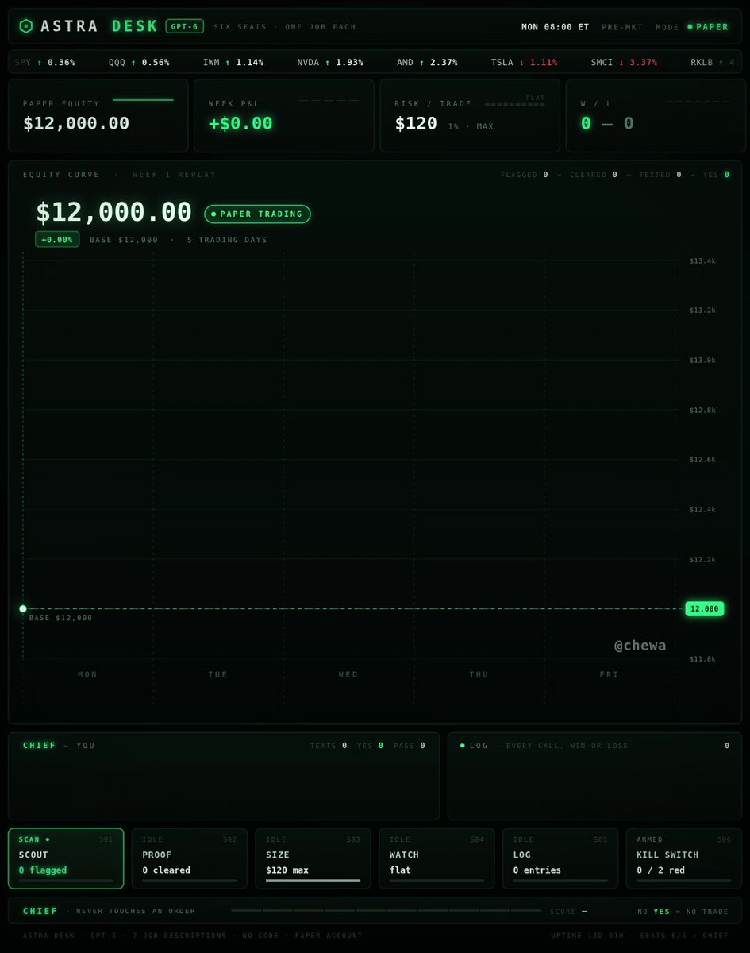Click the NVDA ticker up arrow
This screenshot has height=953, width=750.
click(328, 62)
